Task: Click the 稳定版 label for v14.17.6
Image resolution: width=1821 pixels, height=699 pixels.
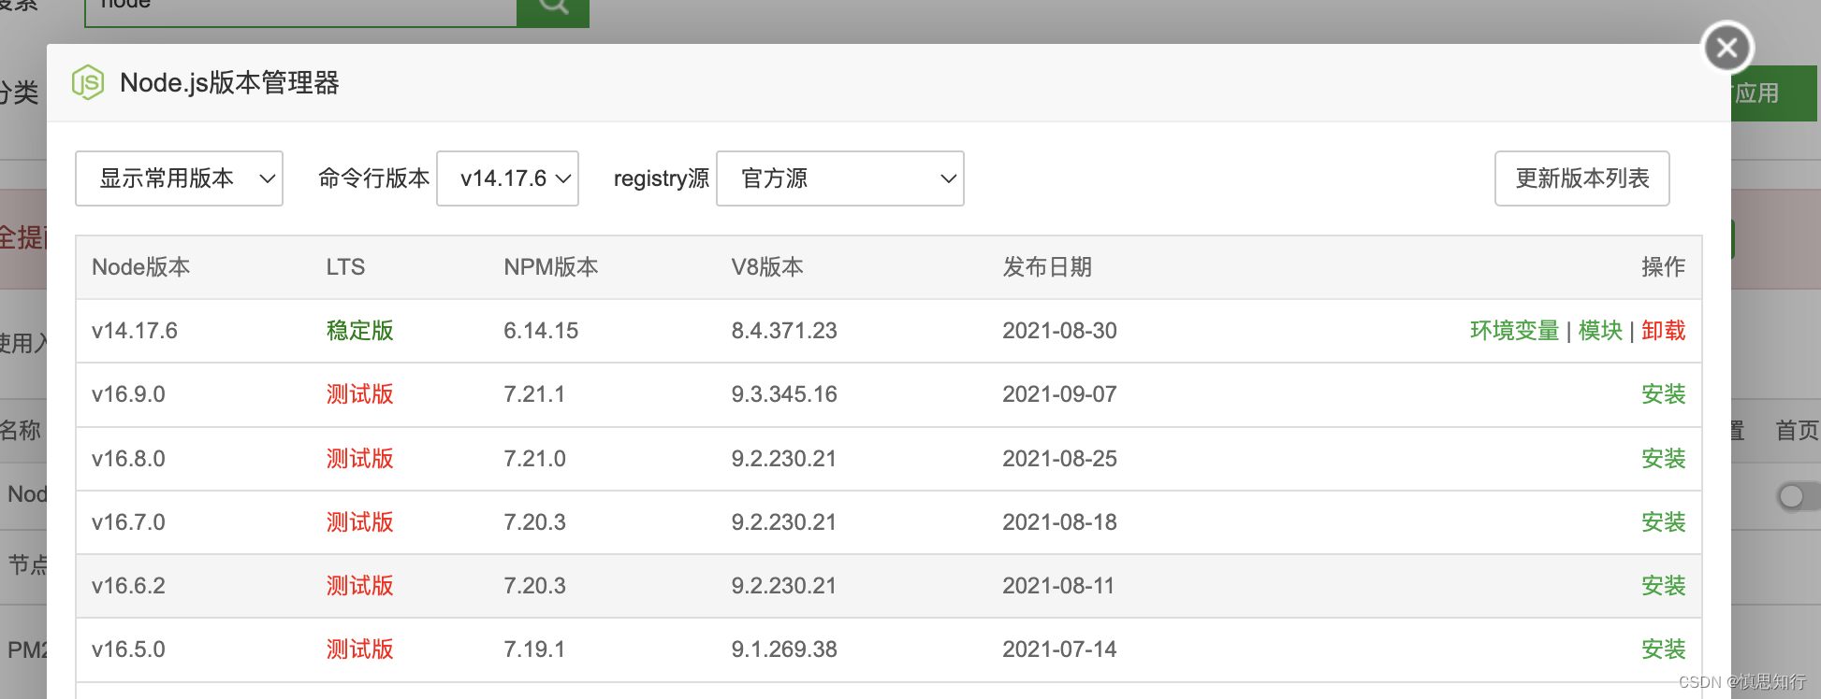Action: point(359,331)
